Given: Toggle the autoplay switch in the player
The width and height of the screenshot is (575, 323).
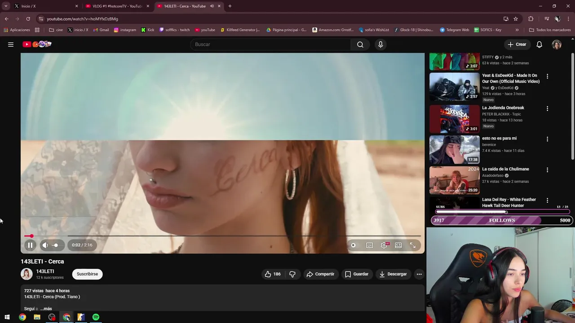Looking at the screenshot, I should (x=354, y=245).
